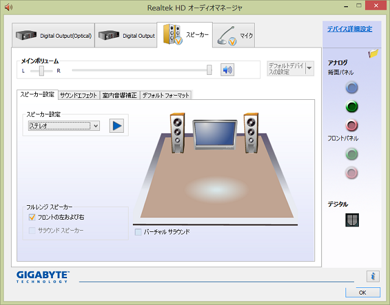Toggle the サラウンド スピーカー checkbox

32,230
